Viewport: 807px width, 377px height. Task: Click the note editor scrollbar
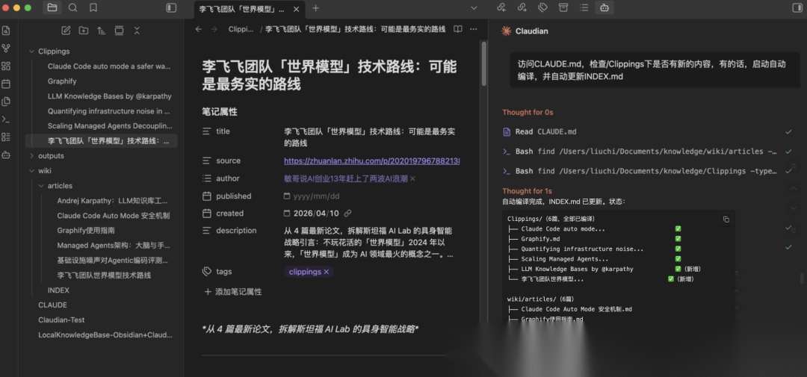(x=483, y=63)
